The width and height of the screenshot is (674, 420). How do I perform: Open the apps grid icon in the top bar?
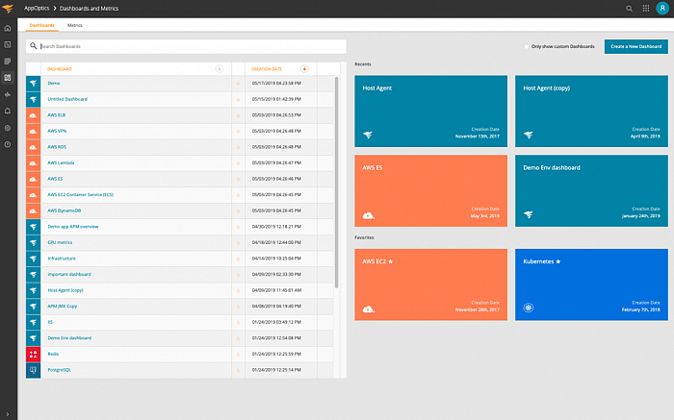(x=646, y=8)
